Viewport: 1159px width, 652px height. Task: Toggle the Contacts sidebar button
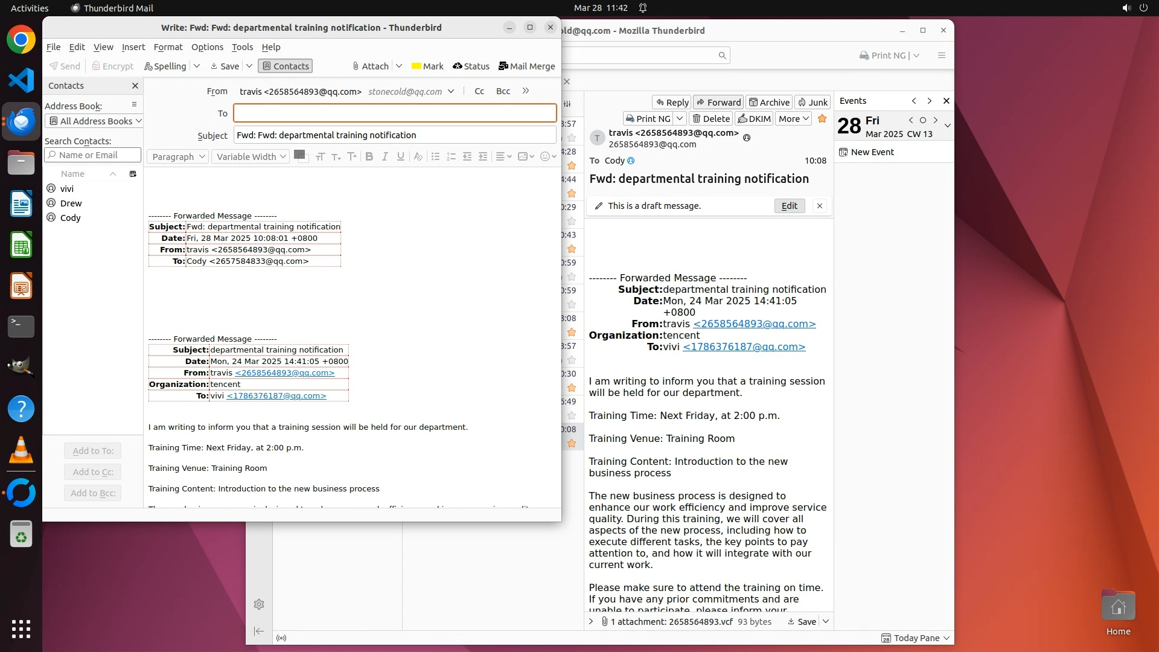286,66
